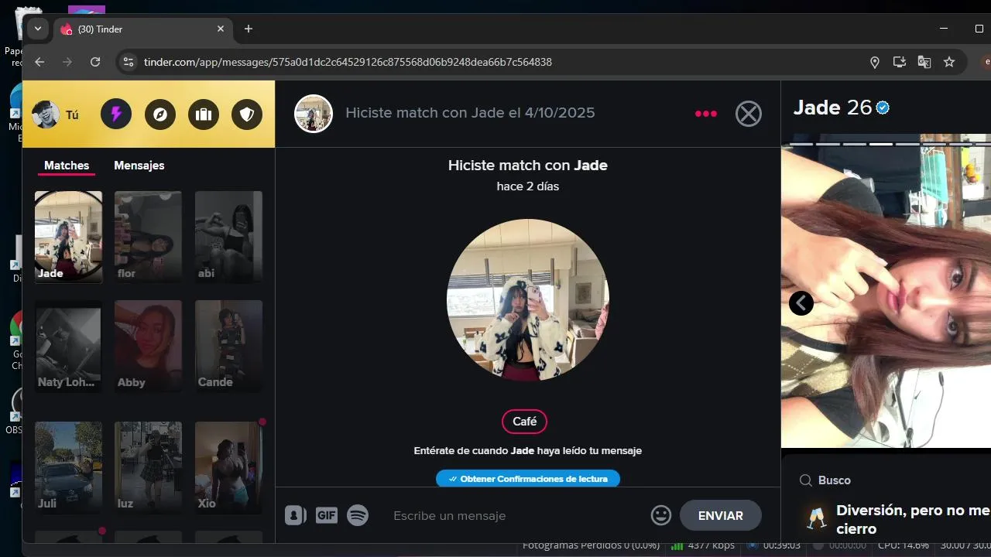The height and width of the screenshot is (557, 991).
Task: Click the tinder.com URL address bar
Action: pos(348,62)
